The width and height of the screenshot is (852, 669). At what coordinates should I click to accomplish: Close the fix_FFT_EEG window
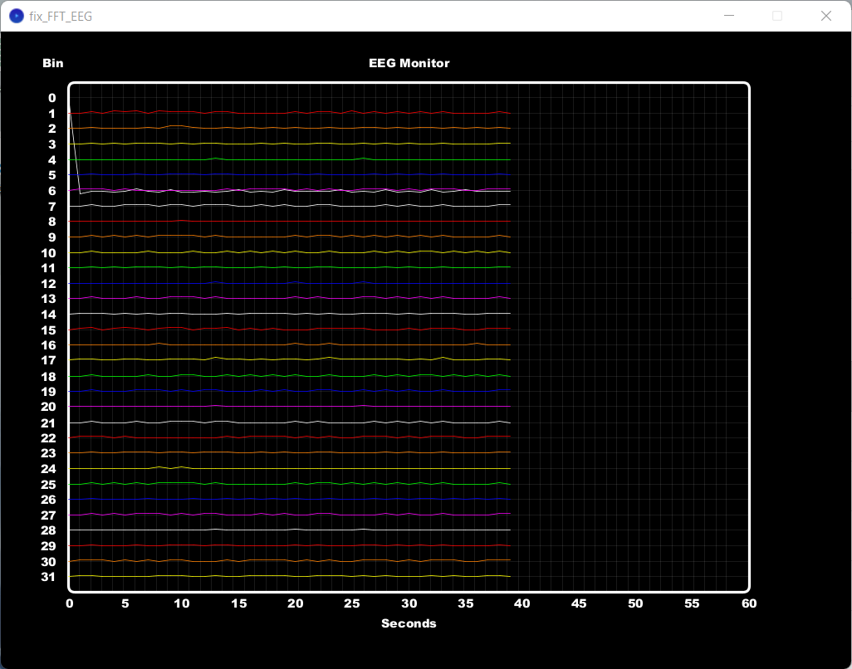pos(825,16)
